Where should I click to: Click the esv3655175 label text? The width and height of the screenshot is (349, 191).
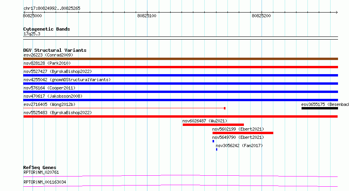click(x=325, y=104)
